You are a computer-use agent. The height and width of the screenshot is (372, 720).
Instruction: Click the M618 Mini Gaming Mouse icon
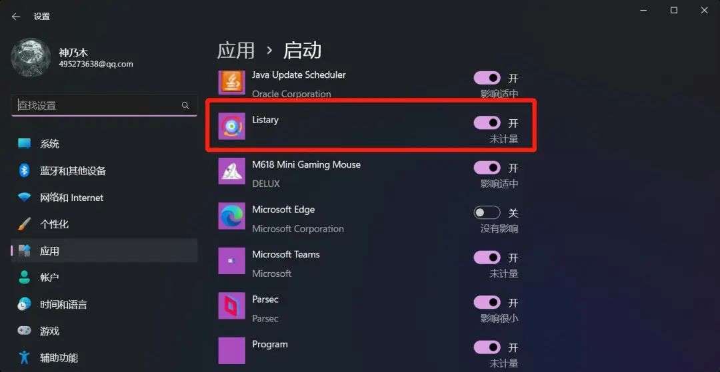coord(231,171)
